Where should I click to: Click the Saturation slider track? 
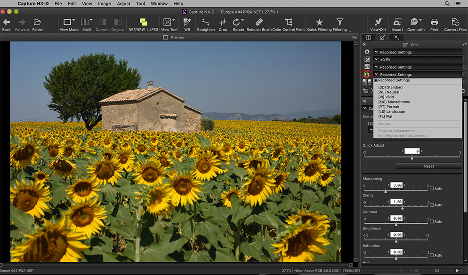coord(396,257)
